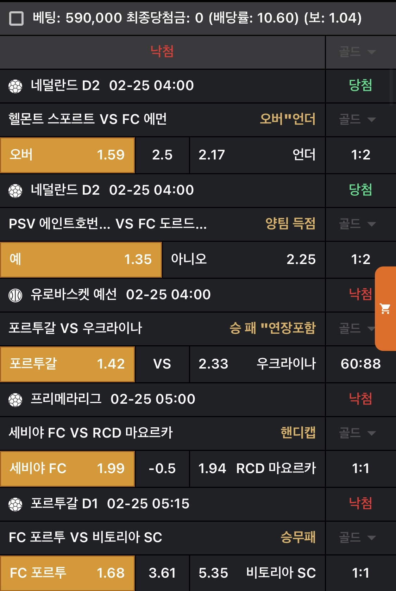This screenshot has width=396, height=591.
Task: Open the 골드 dropdown in 낙첨 header row
Action: click(357, 52)
